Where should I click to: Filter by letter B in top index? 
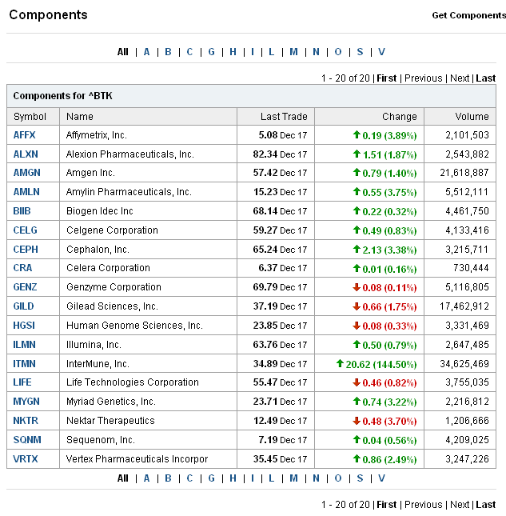pyautogui.click(x=168, y=52)
